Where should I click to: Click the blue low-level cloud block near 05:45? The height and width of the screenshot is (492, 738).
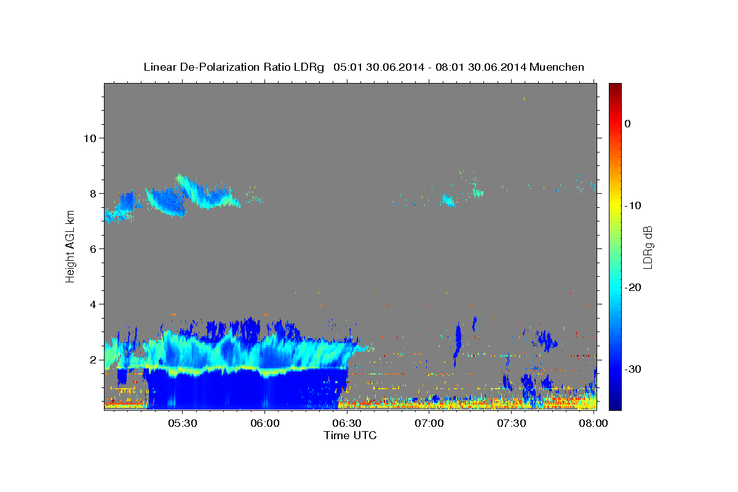point(246,391)
